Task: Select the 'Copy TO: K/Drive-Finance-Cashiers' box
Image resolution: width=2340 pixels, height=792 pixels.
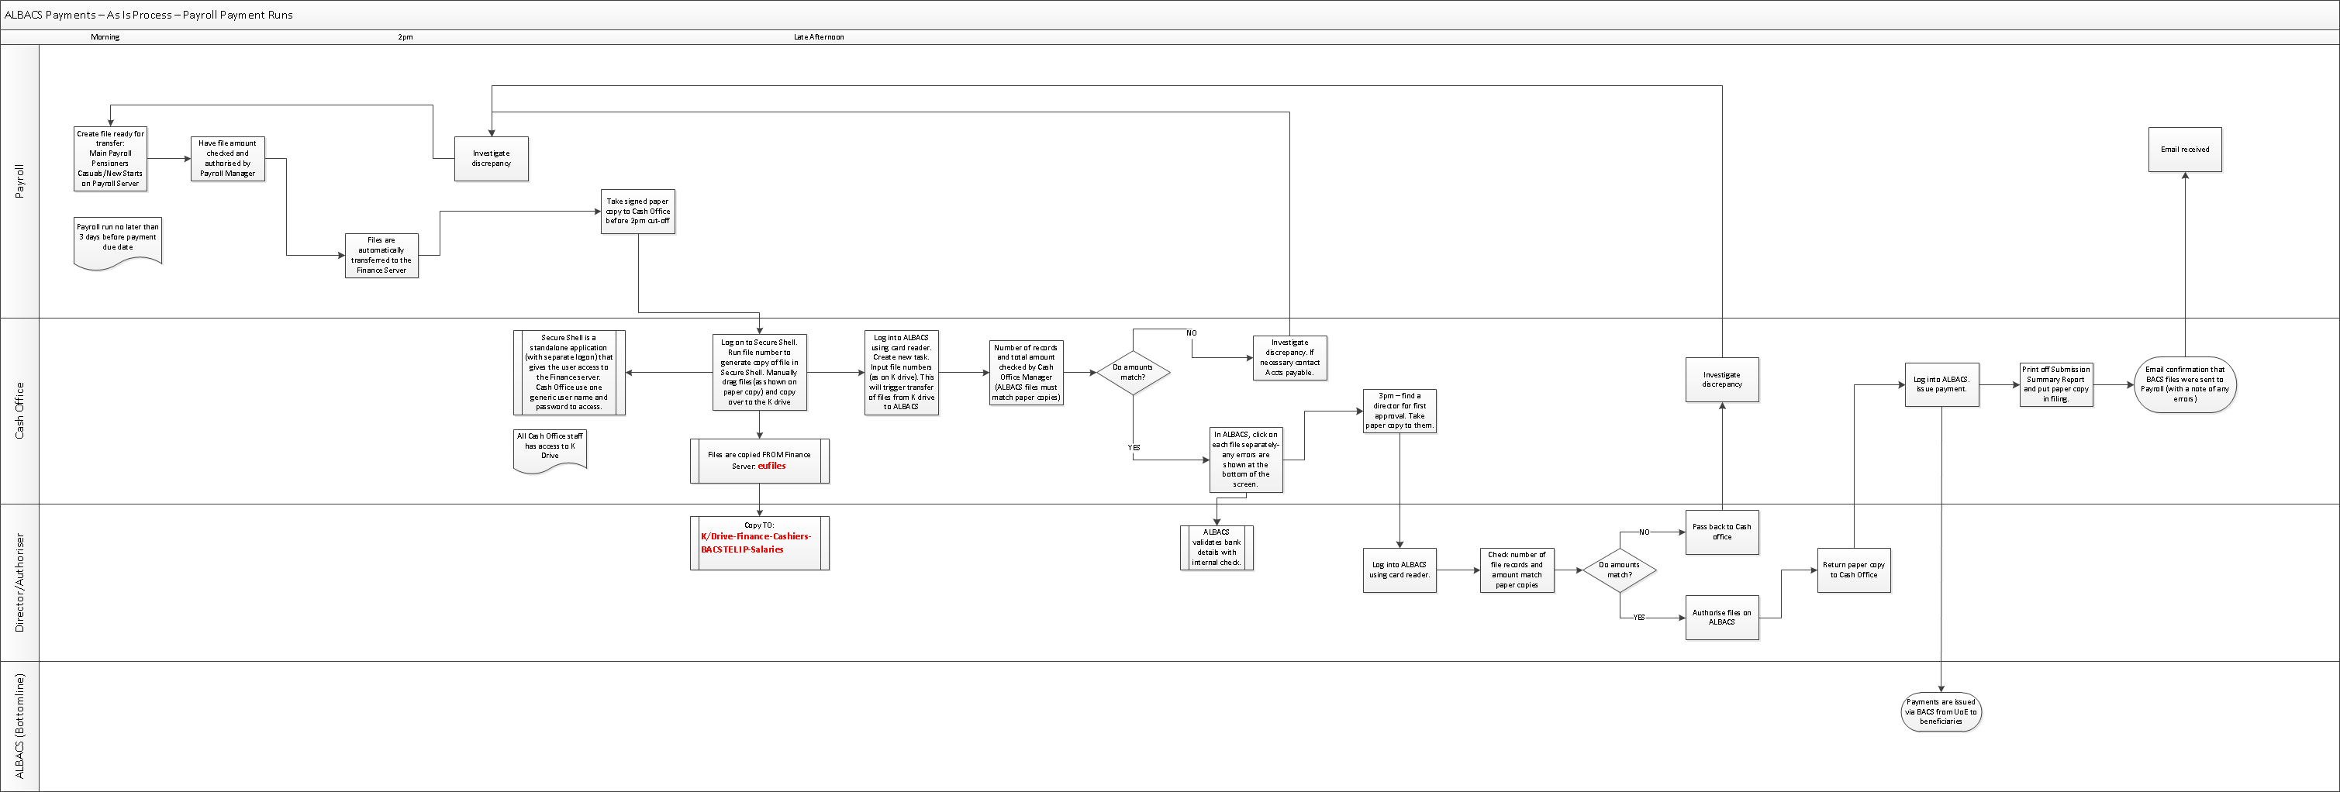Action: coord(759,542)
